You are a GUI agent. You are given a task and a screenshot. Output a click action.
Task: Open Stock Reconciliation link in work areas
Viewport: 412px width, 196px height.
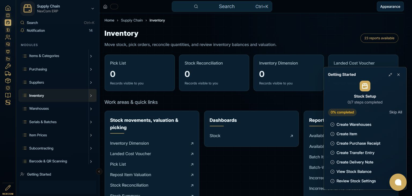pyautogui.click(x=152, y=185)
